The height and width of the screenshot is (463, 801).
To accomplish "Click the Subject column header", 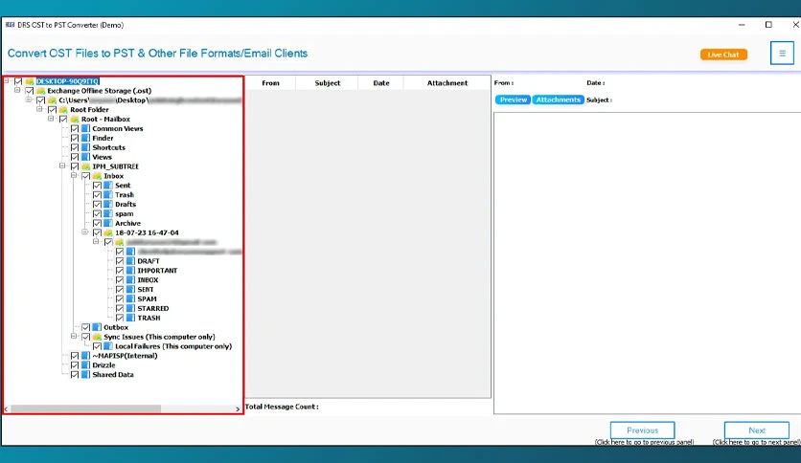I will (327, 82).
